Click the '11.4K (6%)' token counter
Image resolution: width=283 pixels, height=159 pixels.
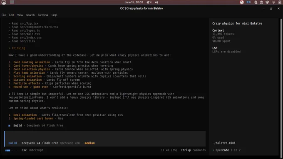click(x=169, y=150)
